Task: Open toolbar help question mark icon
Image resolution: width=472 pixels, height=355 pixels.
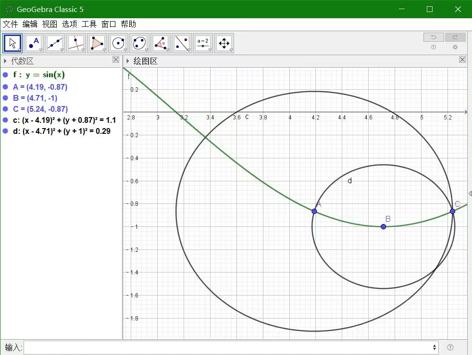Action: [434, 47]
